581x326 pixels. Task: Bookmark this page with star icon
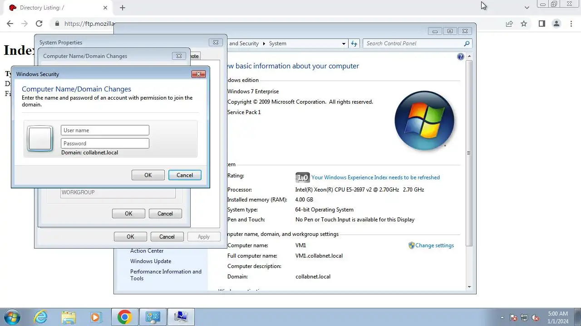click(x=524, y=24)
